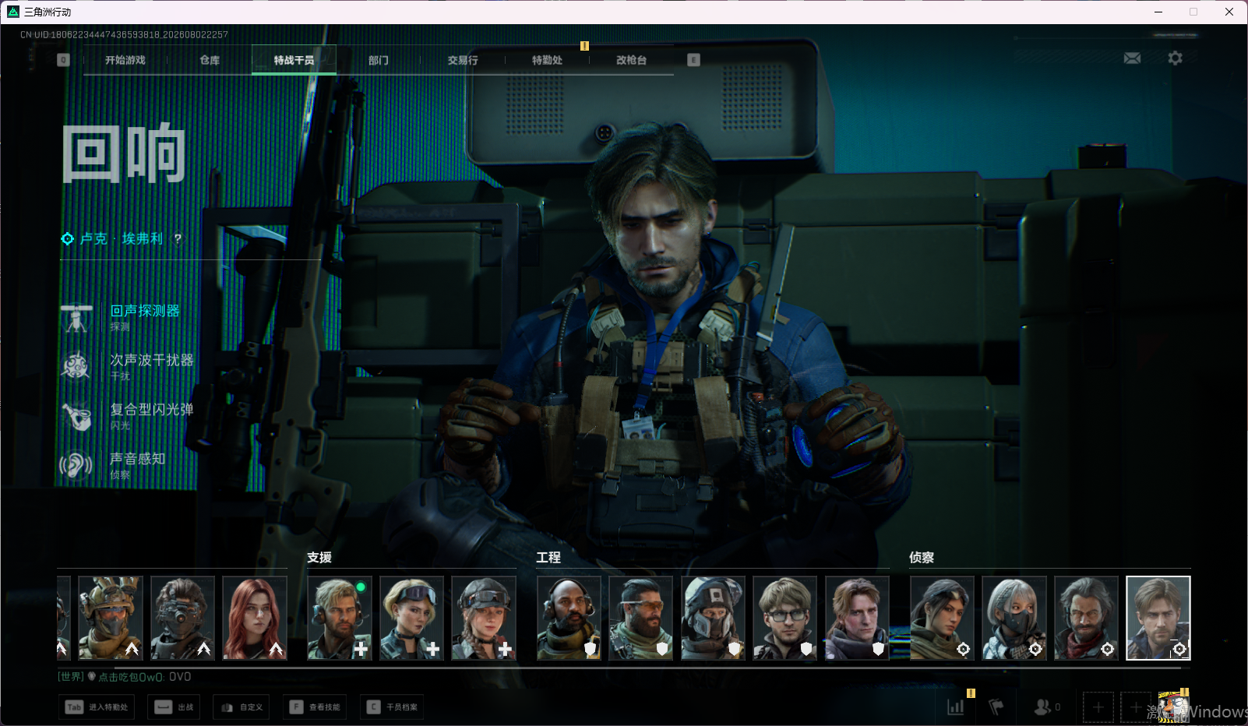The width and height of the screenshot is (1248, 726).
Task: Select the 次声波干扰器 skill icon
Action: click(76, 366)
